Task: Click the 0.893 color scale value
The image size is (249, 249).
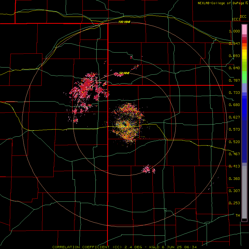Action: pos(234,56)
